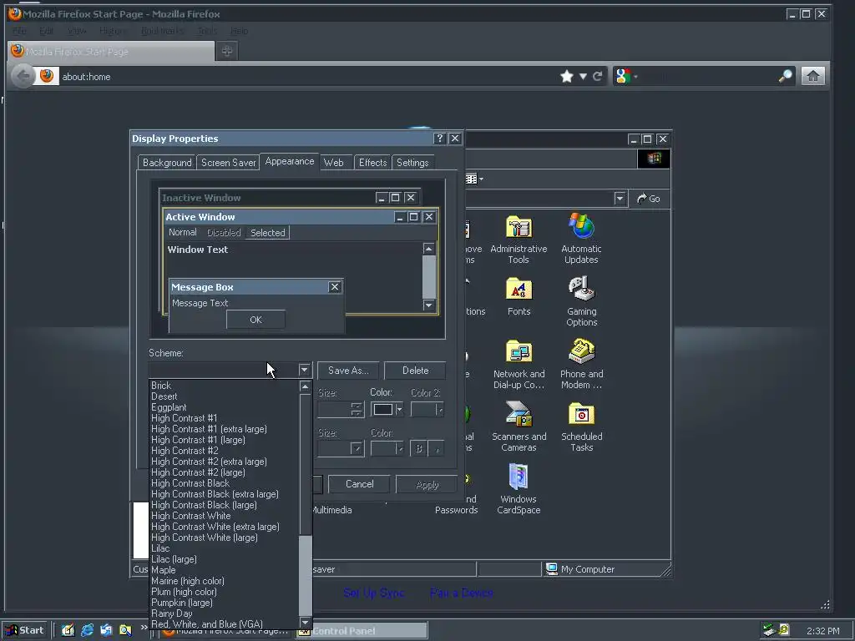Click the Views icon in Control Panel toolbar
Screen dimensions: 855x641
click(473, 179)
